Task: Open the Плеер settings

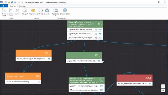Action: tap(41, 12)
